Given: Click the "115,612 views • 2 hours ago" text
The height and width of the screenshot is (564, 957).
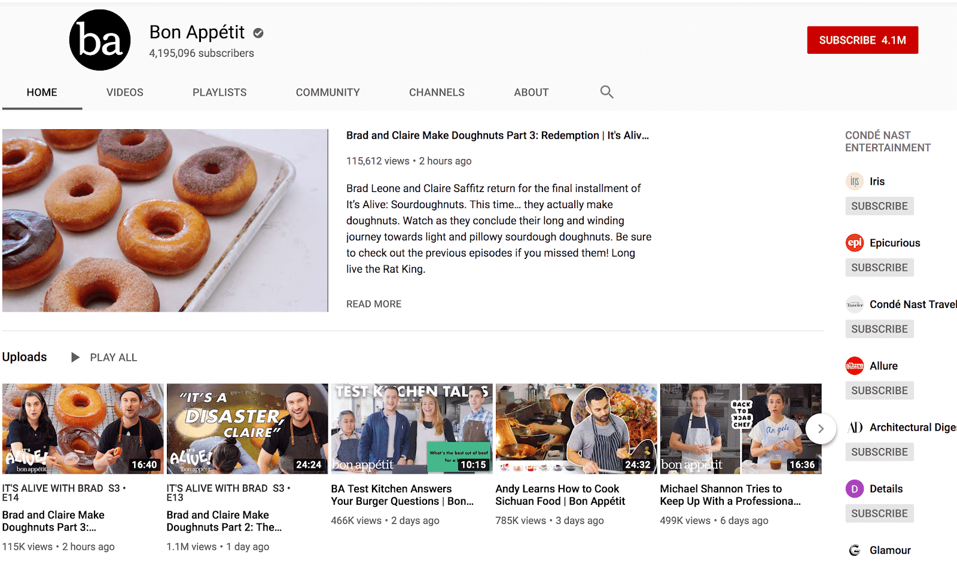Looking at the screenshot, I should pos(409,161).
